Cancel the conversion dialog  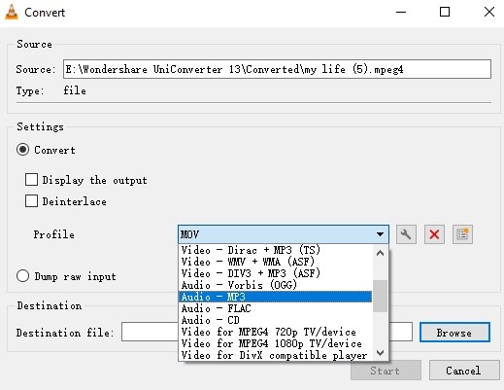(x=464, y=371)
